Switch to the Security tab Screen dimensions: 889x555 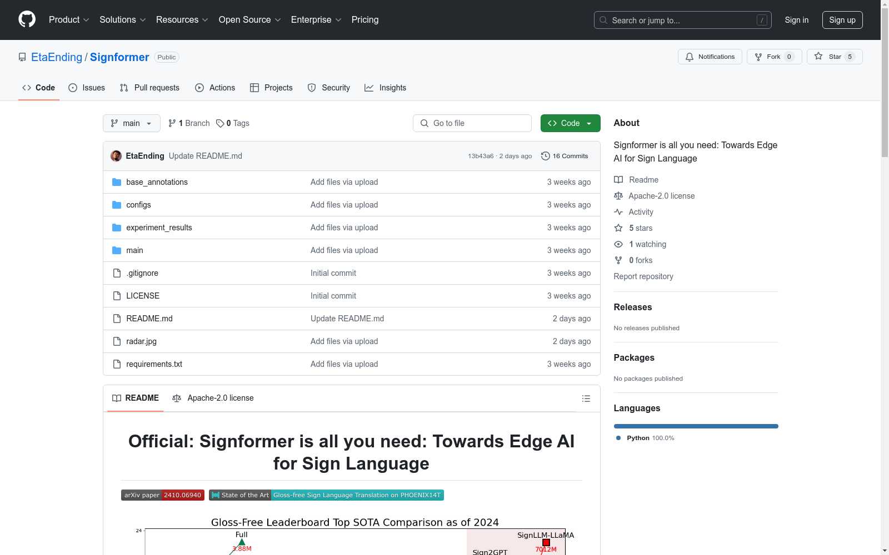click(x=329, y=88)
